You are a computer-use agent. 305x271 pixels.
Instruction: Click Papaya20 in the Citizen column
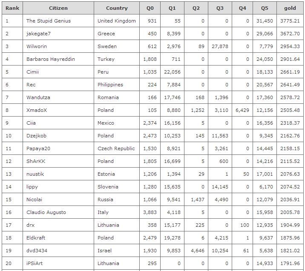38,148
